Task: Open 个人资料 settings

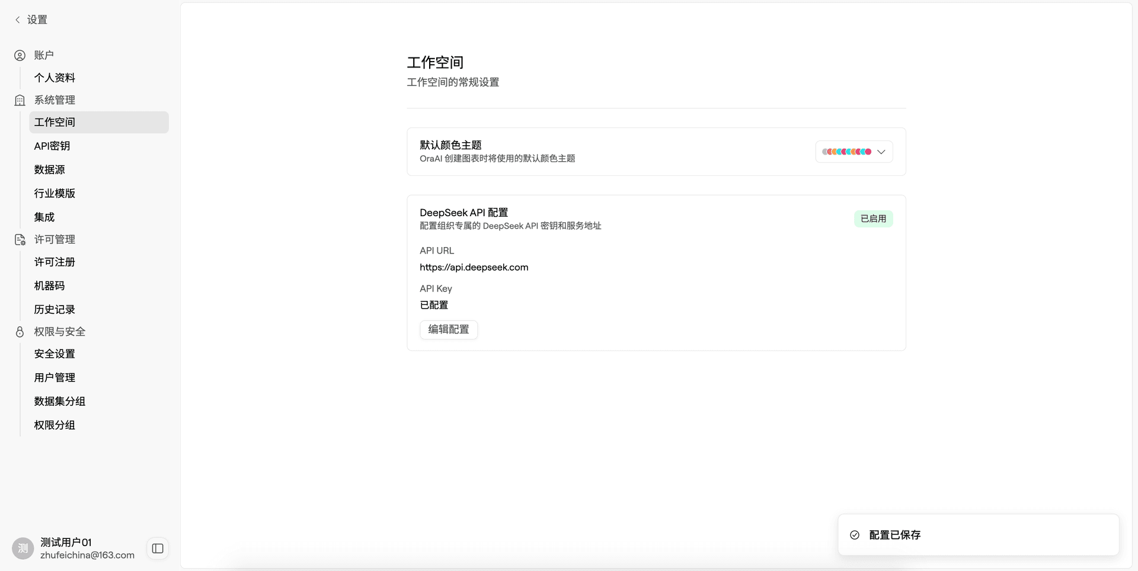Action: (55, 78)
